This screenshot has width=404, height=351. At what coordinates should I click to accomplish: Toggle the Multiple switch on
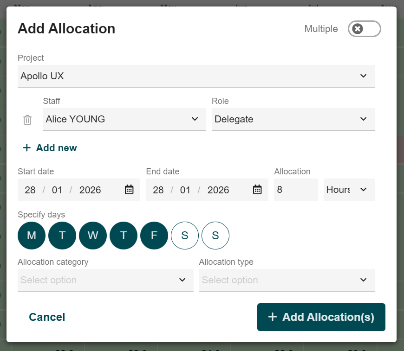[x=364, y=29]
